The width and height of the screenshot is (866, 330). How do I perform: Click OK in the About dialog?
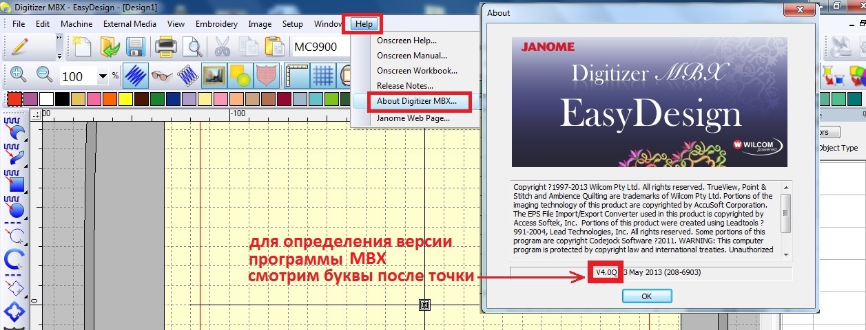647,296
